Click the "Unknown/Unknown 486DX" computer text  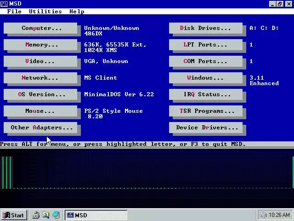coord(112,31)
